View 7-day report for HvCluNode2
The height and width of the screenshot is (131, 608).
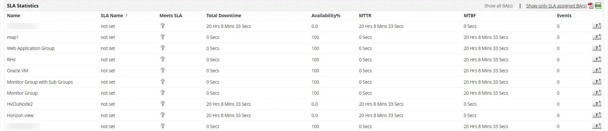click(x=597, y=104)
